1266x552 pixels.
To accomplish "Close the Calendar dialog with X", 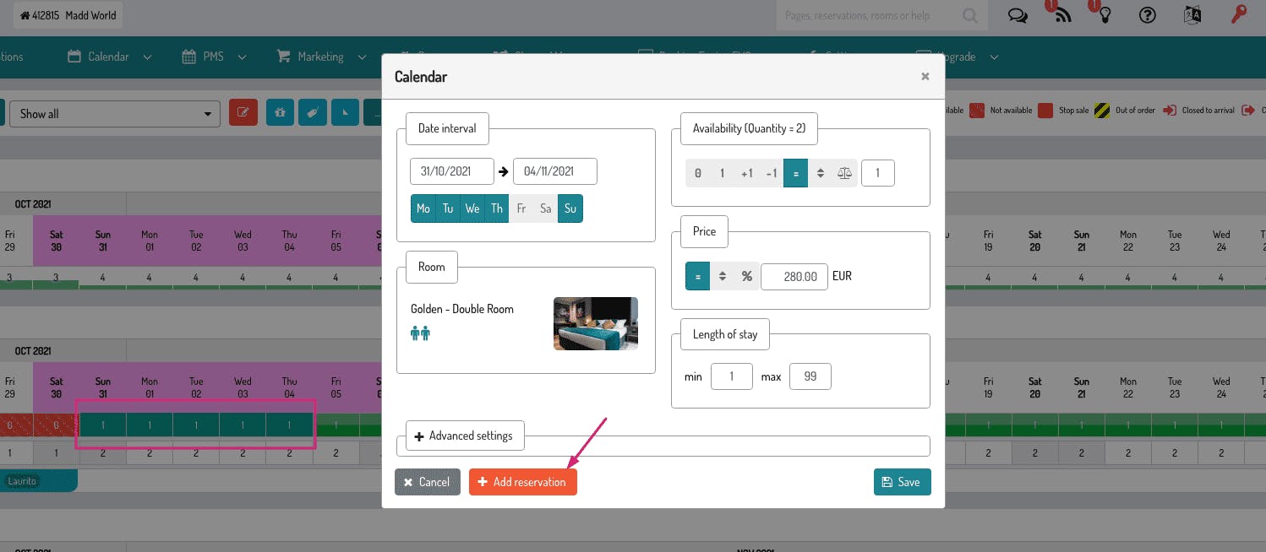I will (x=925, y=76).
